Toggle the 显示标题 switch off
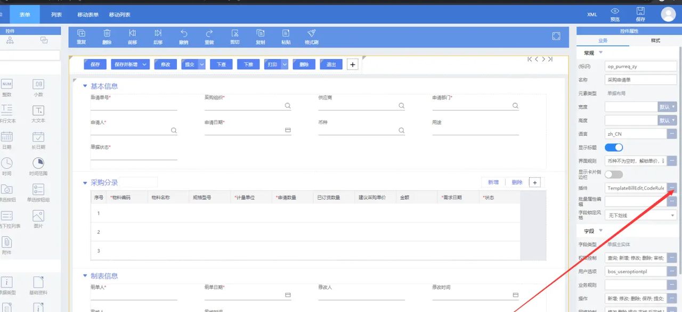Screen dimensions: 682x312 pyautogui.click(x=614, y=147)
